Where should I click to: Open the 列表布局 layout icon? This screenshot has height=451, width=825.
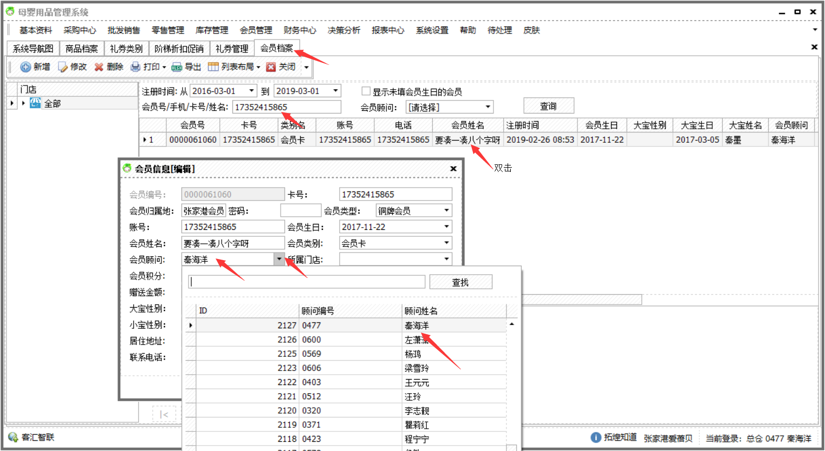click(213, 67)
